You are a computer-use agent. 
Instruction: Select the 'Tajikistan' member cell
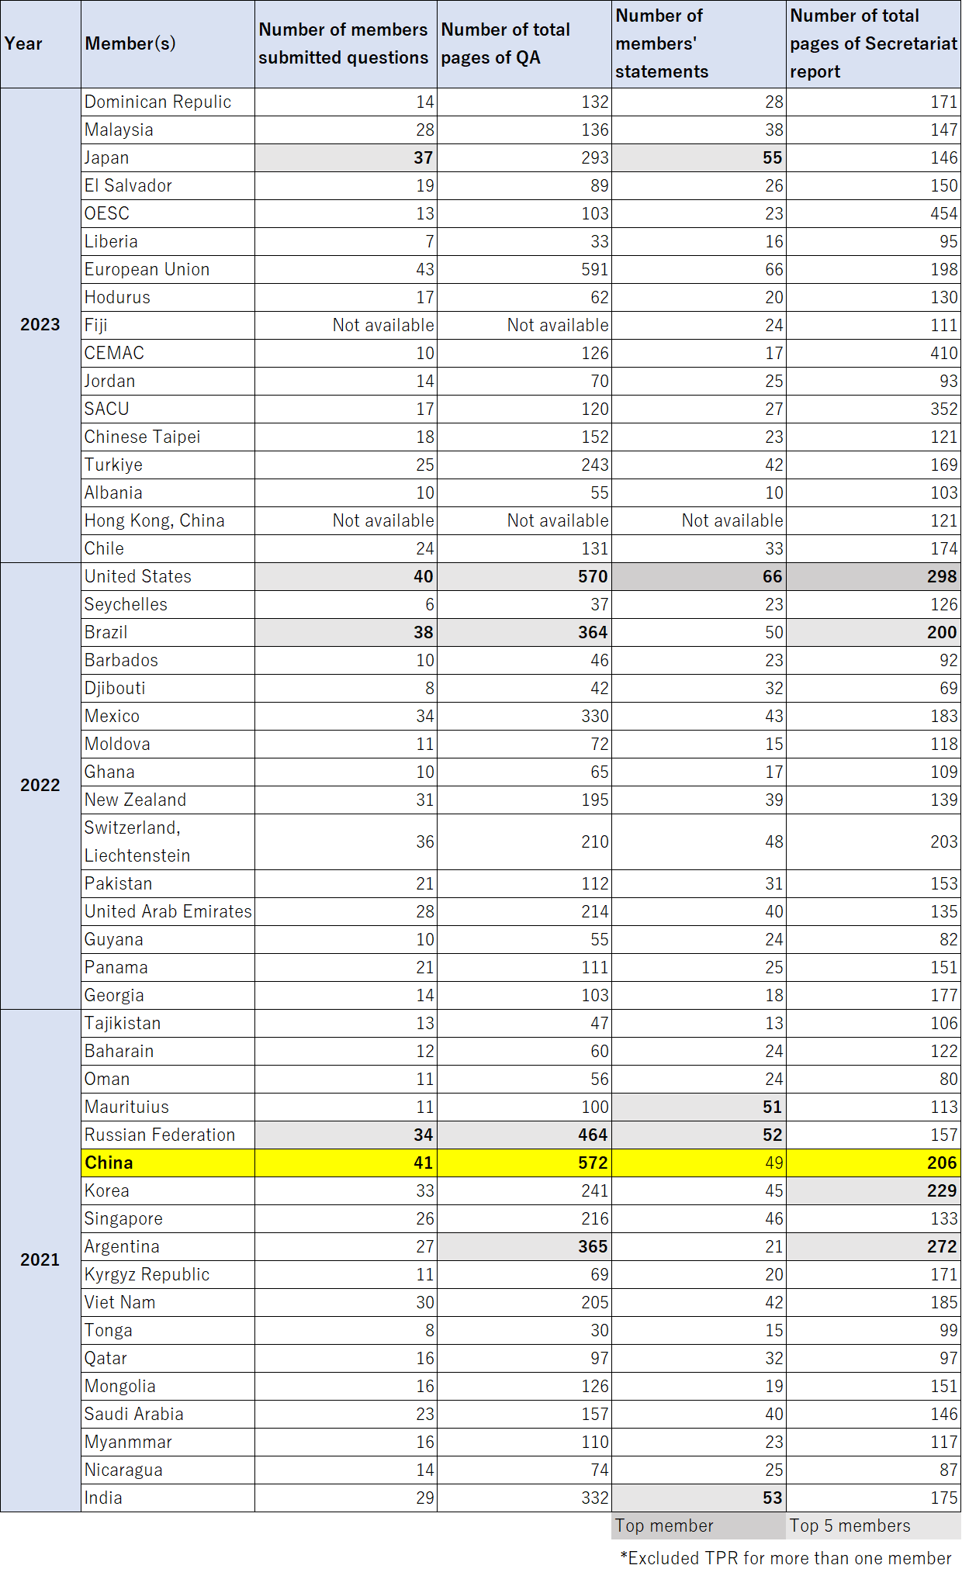pos(168,1024)
